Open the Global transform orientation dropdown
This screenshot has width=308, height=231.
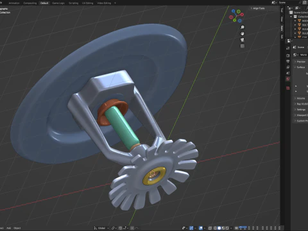pos(101,228)
